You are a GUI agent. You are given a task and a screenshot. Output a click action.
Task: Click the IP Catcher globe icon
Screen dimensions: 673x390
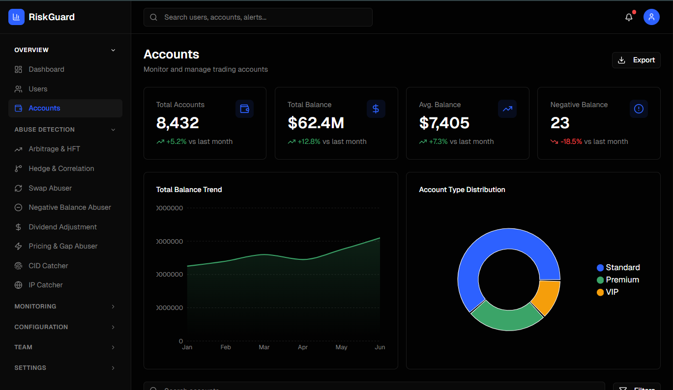pyautogui.click(x=18, y=285)
